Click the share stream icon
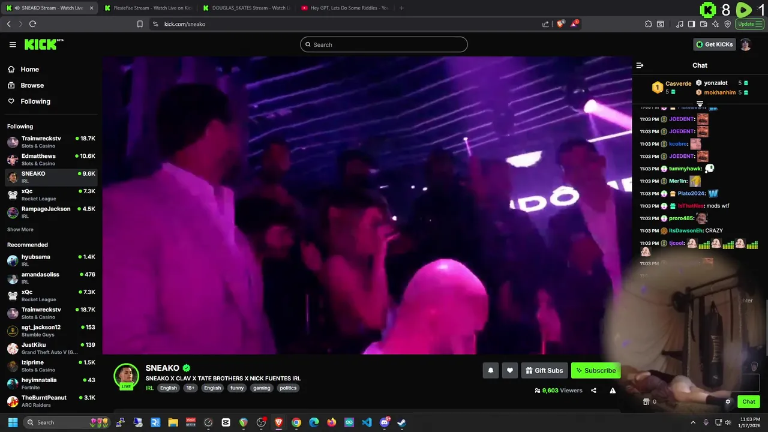The height and width of the screenshot is (432, 768). tap(593, 391)
